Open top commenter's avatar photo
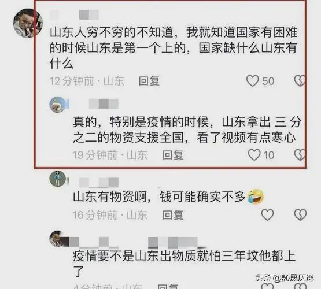Viewport: 321px width, 289px height. pos(28,23)
